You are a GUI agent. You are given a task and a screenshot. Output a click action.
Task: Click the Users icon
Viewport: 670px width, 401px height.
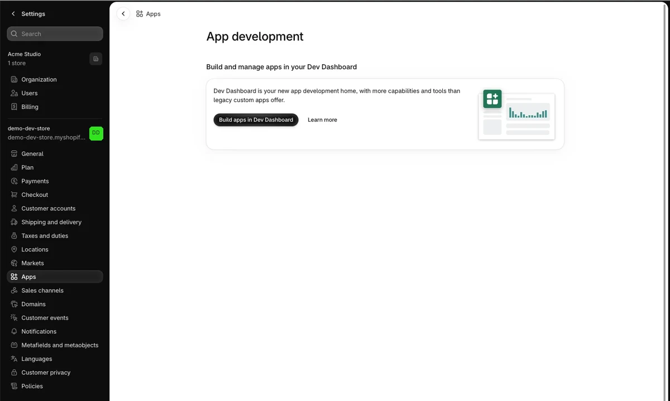(x=15, y=93)
